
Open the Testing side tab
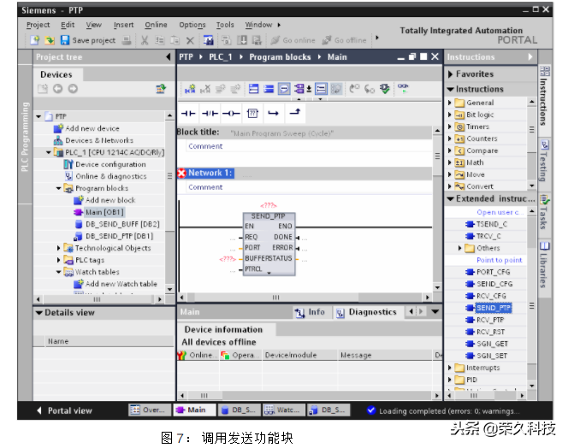click(x=544, y=161)
